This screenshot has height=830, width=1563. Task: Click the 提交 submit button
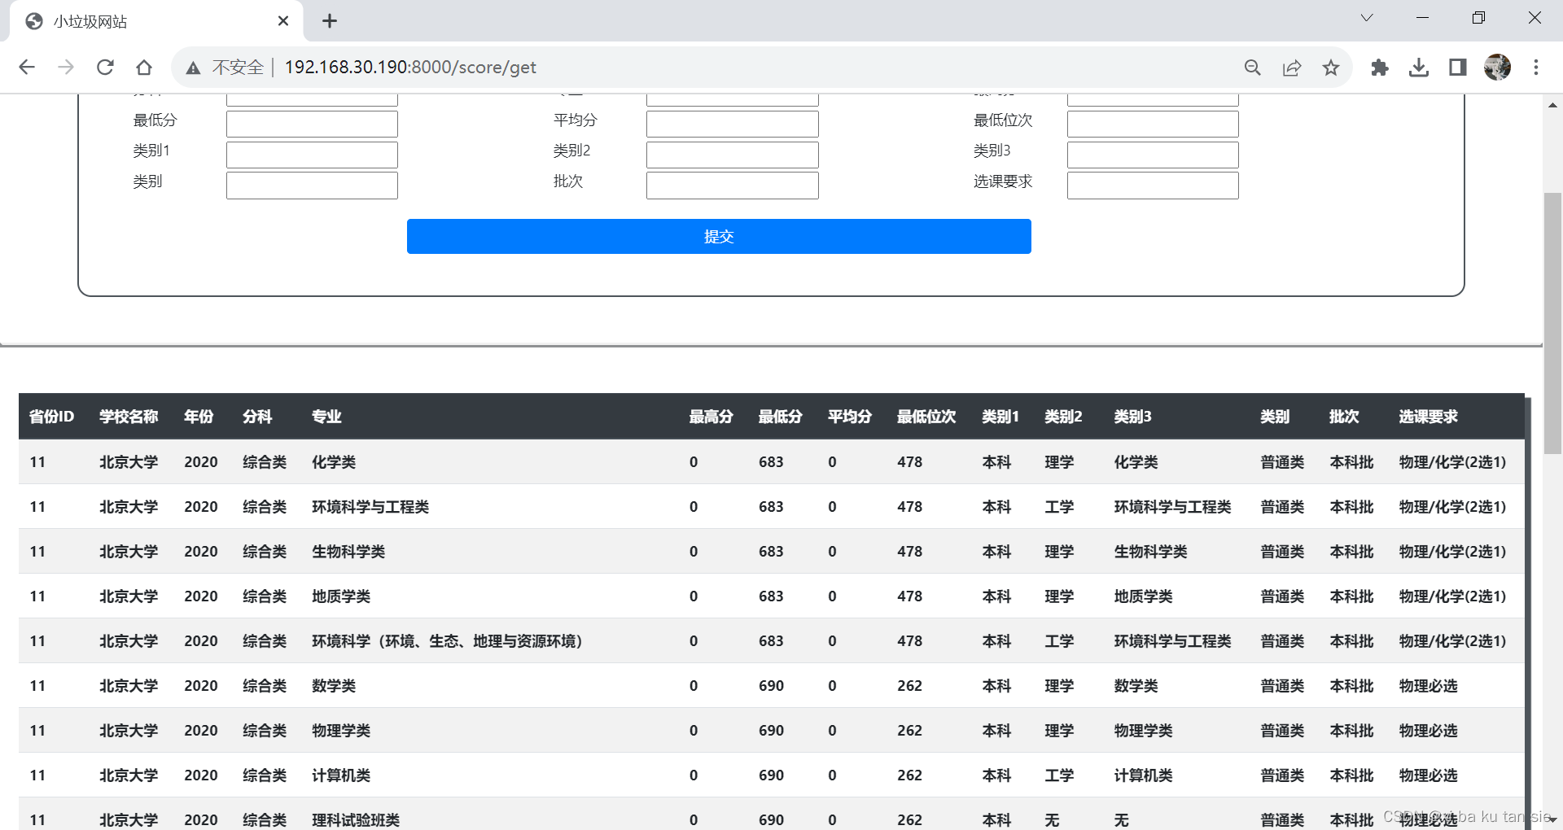pyautogui.click(x=719, y=236)
